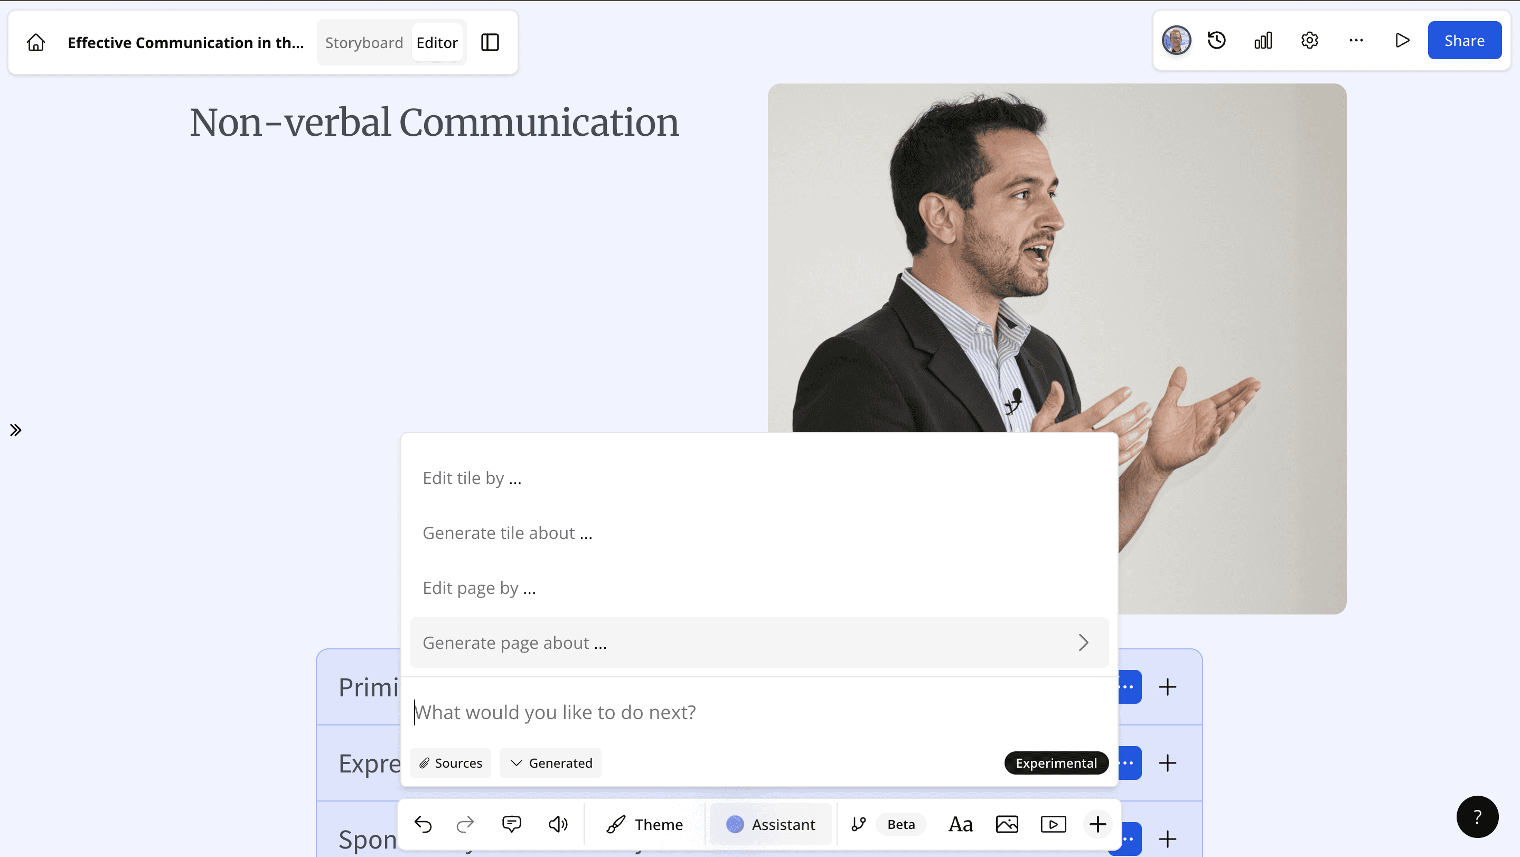Click the What would you like input field
1520x857 pixels.
pos(759,712)
